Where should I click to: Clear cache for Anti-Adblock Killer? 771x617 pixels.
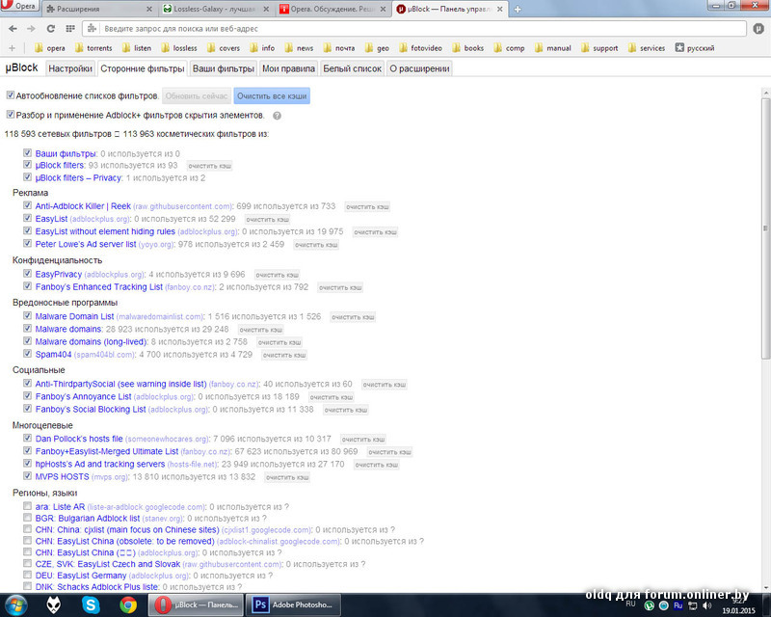[367, 207]
